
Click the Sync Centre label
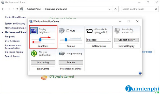pyautogui.click(x=43, y=69)
